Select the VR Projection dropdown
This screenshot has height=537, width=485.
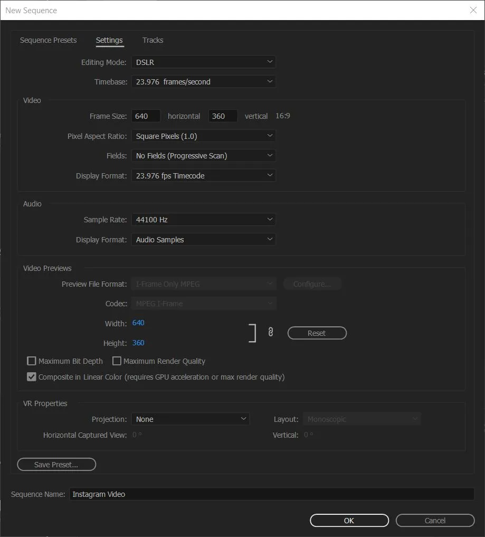tap(190, 419)
